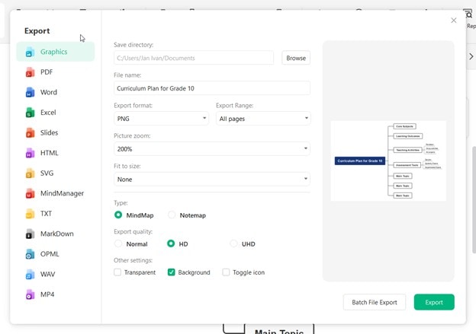Select the Notemap type radio button

coord(172,215)
